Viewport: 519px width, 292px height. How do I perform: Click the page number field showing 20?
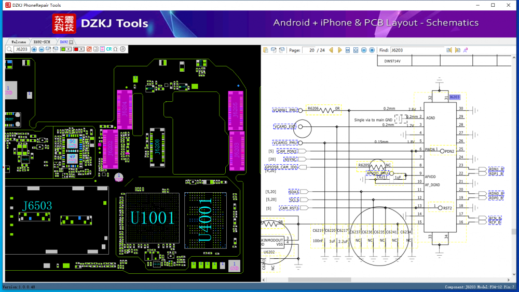[312, 50]
